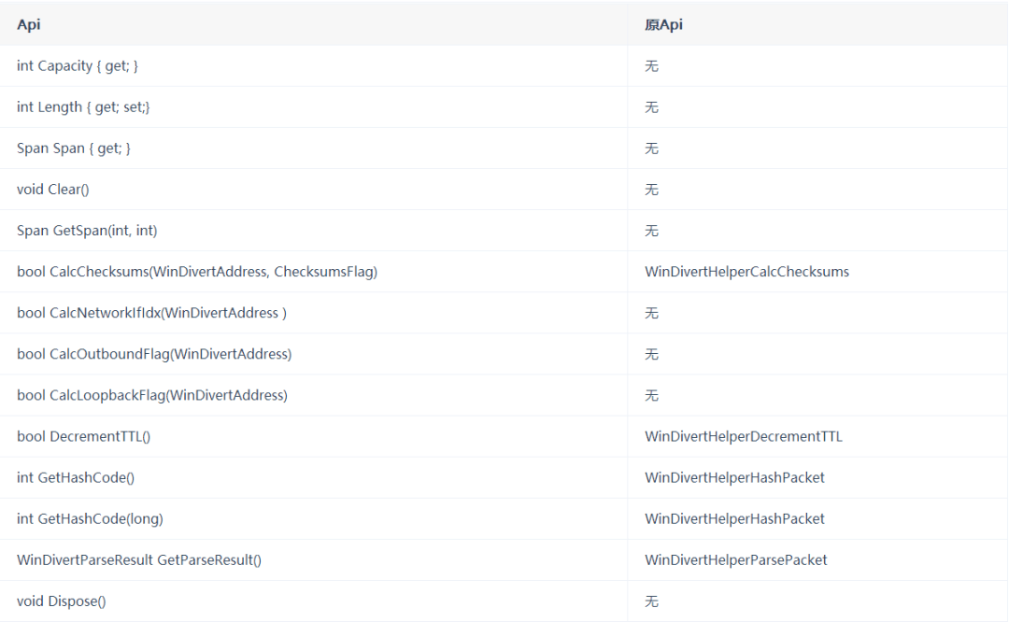Select the "int GetHashCode(long)" cell

pos(90,518)
